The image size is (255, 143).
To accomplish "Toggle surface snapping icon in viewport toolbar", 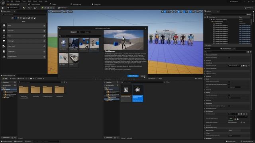I will [175, 12].
